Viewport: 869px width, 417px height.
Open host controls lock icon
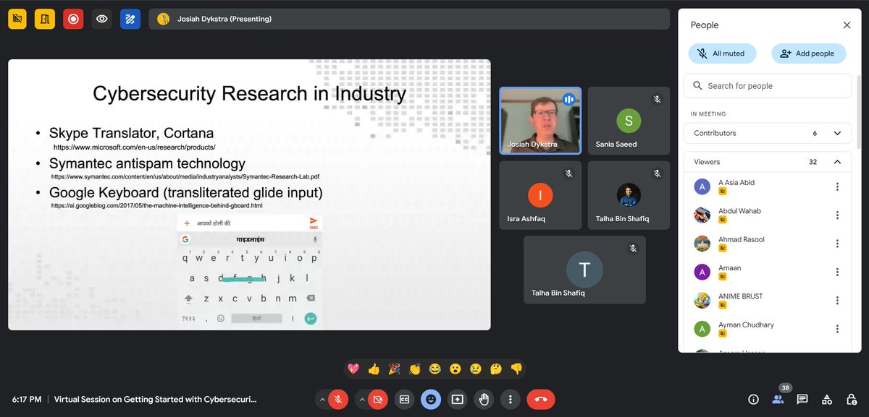click(852, 399)
